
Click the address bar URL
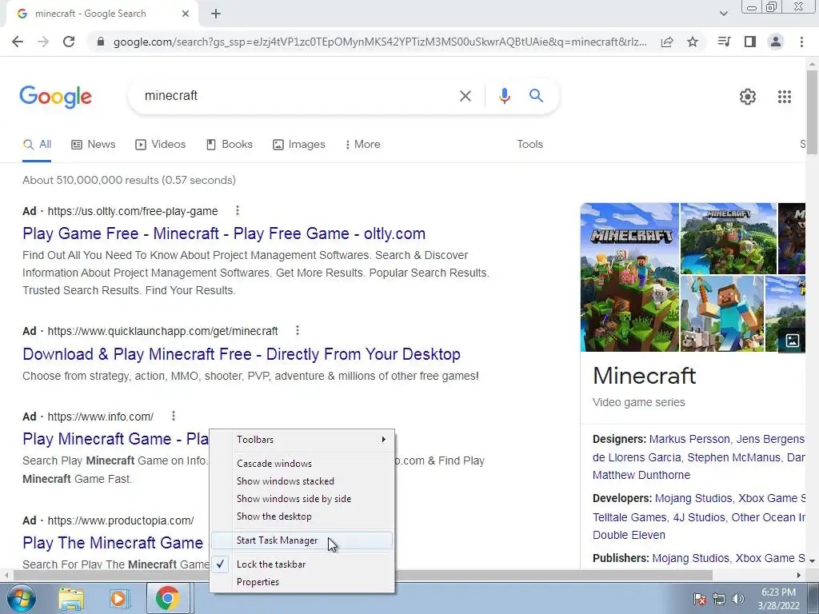(x=380, y=42)
